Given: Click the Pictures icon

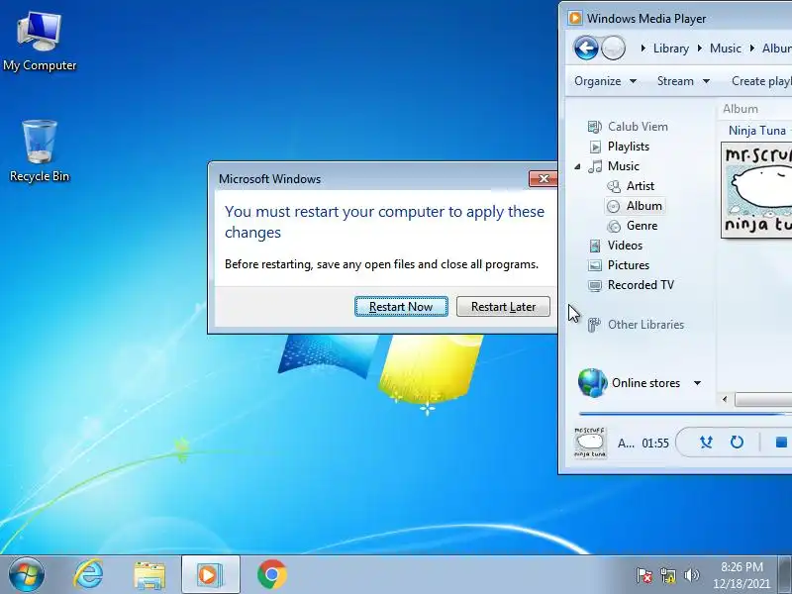Looking at the screenshot, I should point(596,265).
